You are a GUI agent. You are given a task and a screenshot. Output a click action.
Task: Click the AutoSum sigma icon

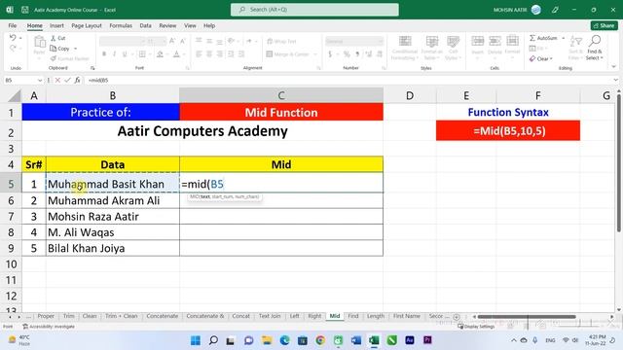point(532,38)
